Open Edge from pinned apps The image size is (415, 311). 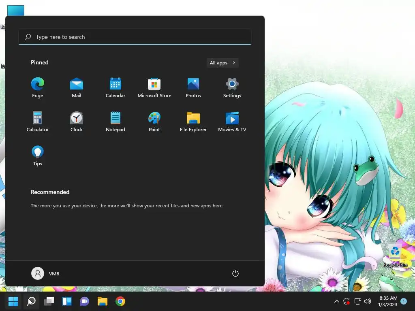(x=38, y=88)
